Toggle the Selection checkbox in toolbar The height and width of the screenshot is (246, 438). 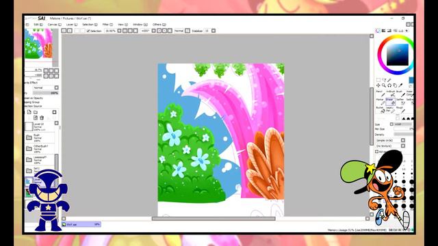pyautogui.click(x=88, y=31)
